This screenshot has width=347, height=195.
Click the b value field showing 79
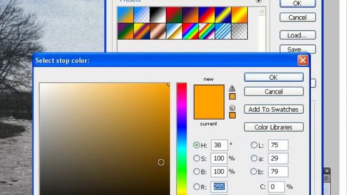(278, 172)
